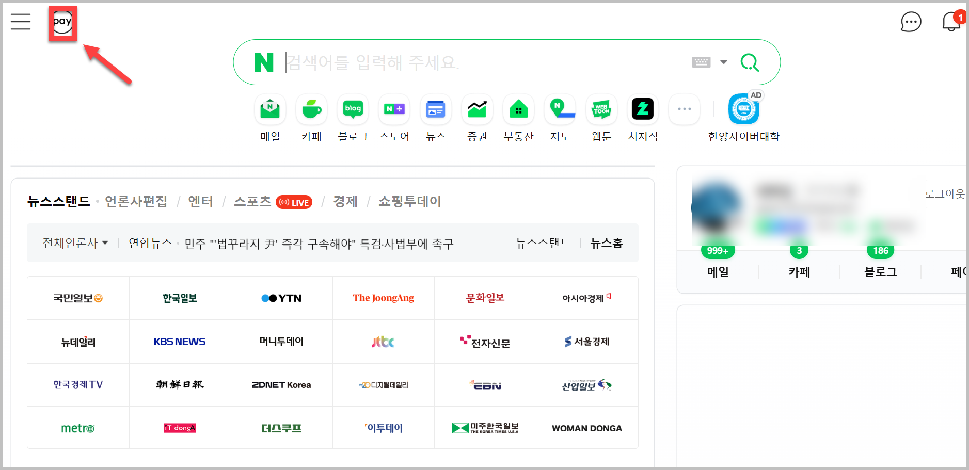This screenshot has width=969, height=470.
Task: Open The JoongAng press tile
Action: (x=384, y=298)
